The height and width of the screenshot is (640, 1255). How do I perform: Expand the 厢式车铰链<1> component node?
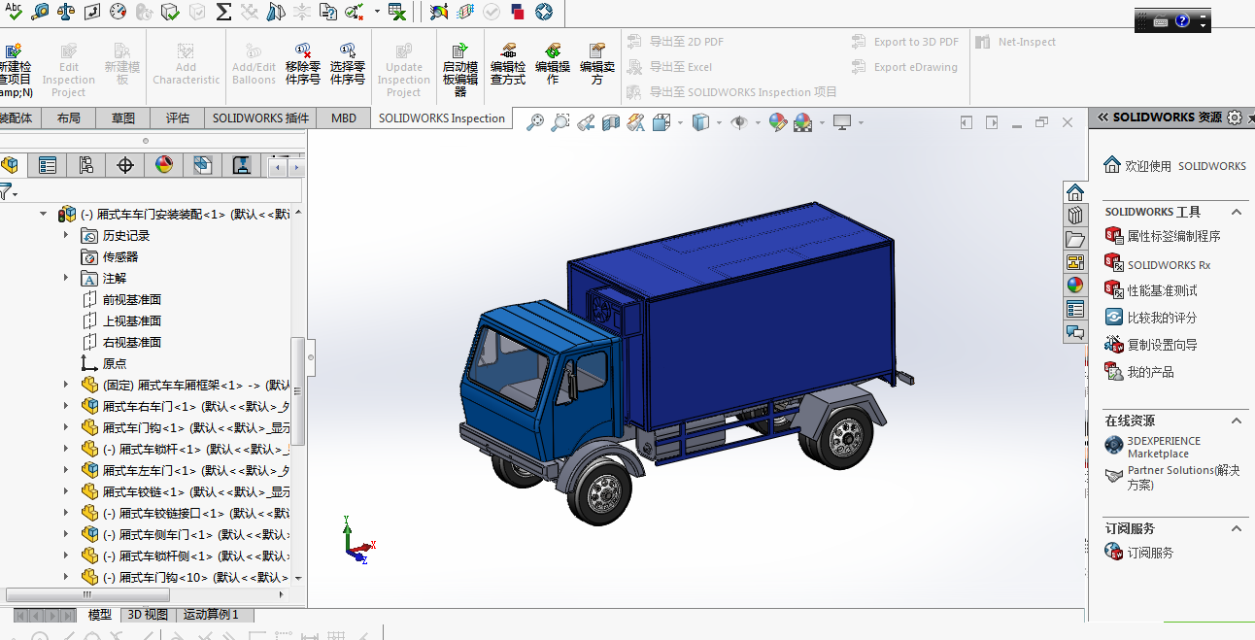[x=67, y=491]
